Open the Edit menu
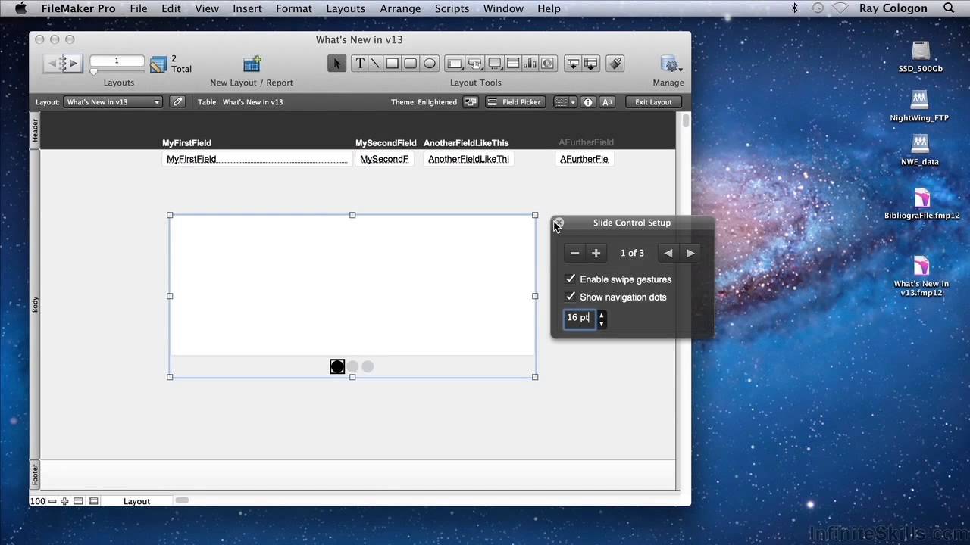 (x=171, y=8)
